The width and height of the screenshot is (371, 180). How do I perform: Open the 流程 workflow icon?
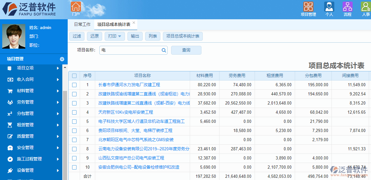(x=347, y=7)
